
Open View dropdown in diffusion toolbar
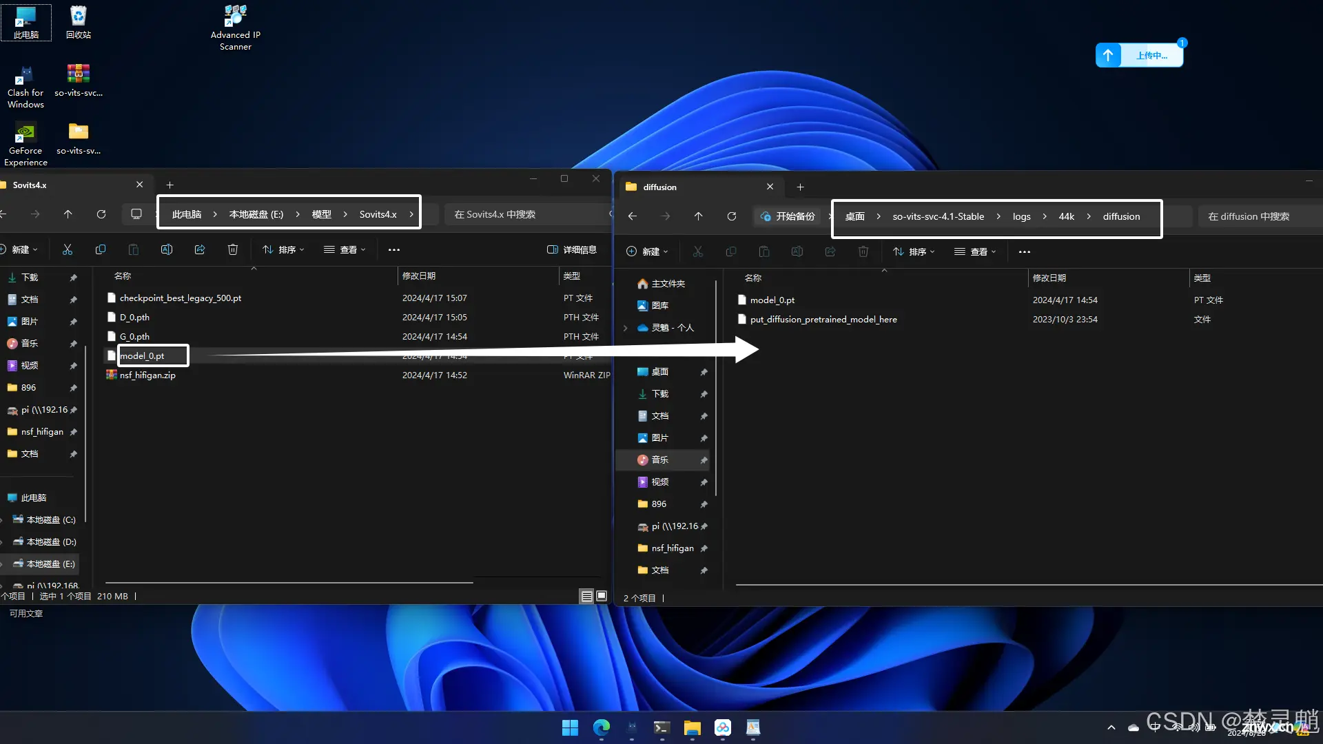pyautogui.click(x=975, y=251)
